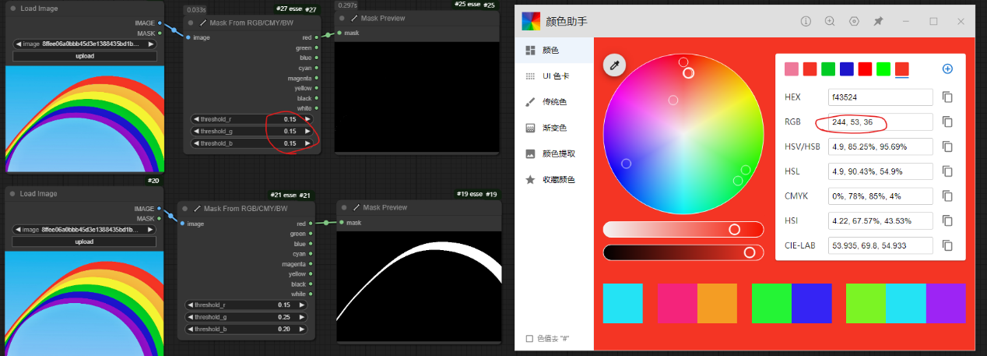Screen dimensions: 987x356
Task: Open the hexagon settings icon
Action: [854, 21]
